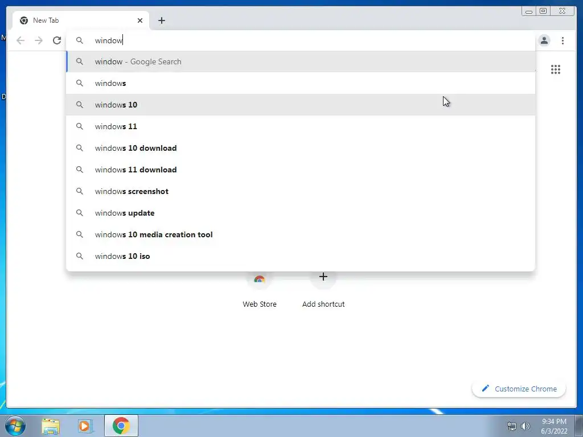Open the Chrome profile avatar icon
583x437 pixels.
coord(544,40)
